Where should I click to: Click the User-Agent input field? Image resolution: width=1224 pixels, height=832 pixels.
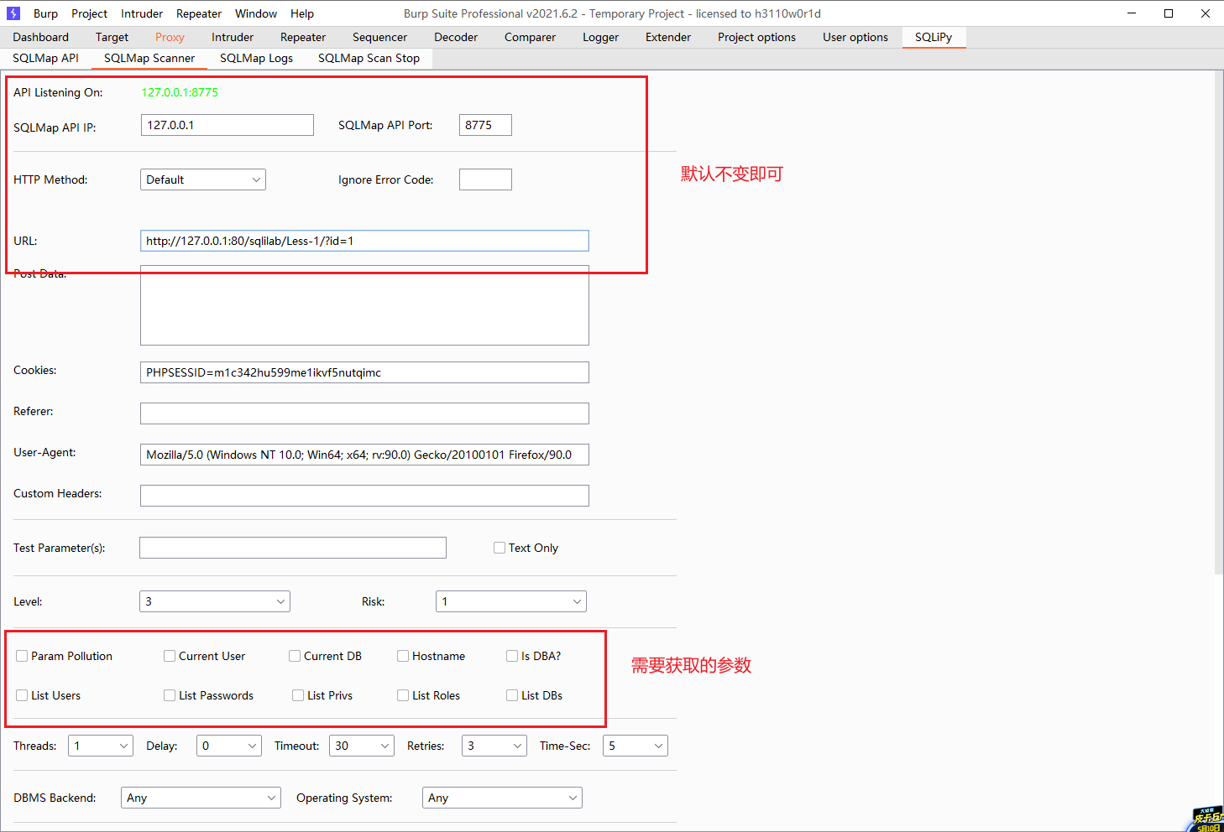pos(364,455)
